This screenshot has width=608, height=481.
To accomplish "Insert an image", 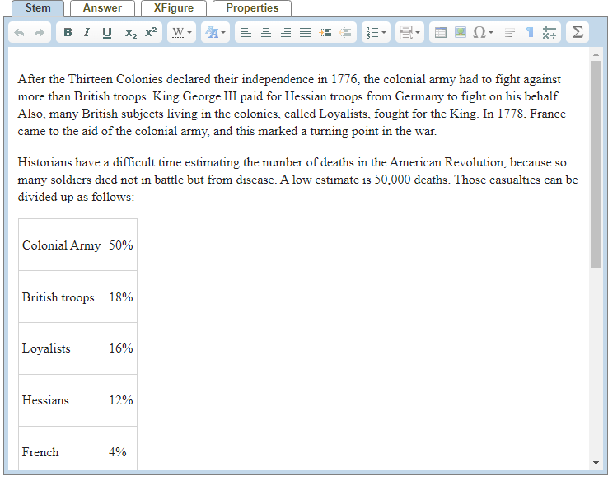I will 461,33.
